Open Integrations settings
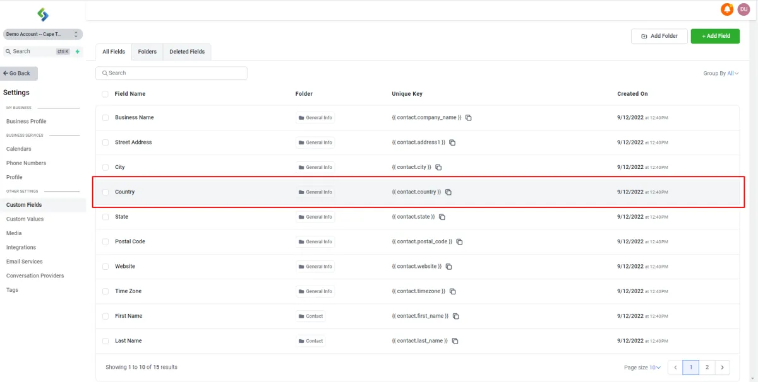Screen dimensions: 758x382 (x=21, y=248)
